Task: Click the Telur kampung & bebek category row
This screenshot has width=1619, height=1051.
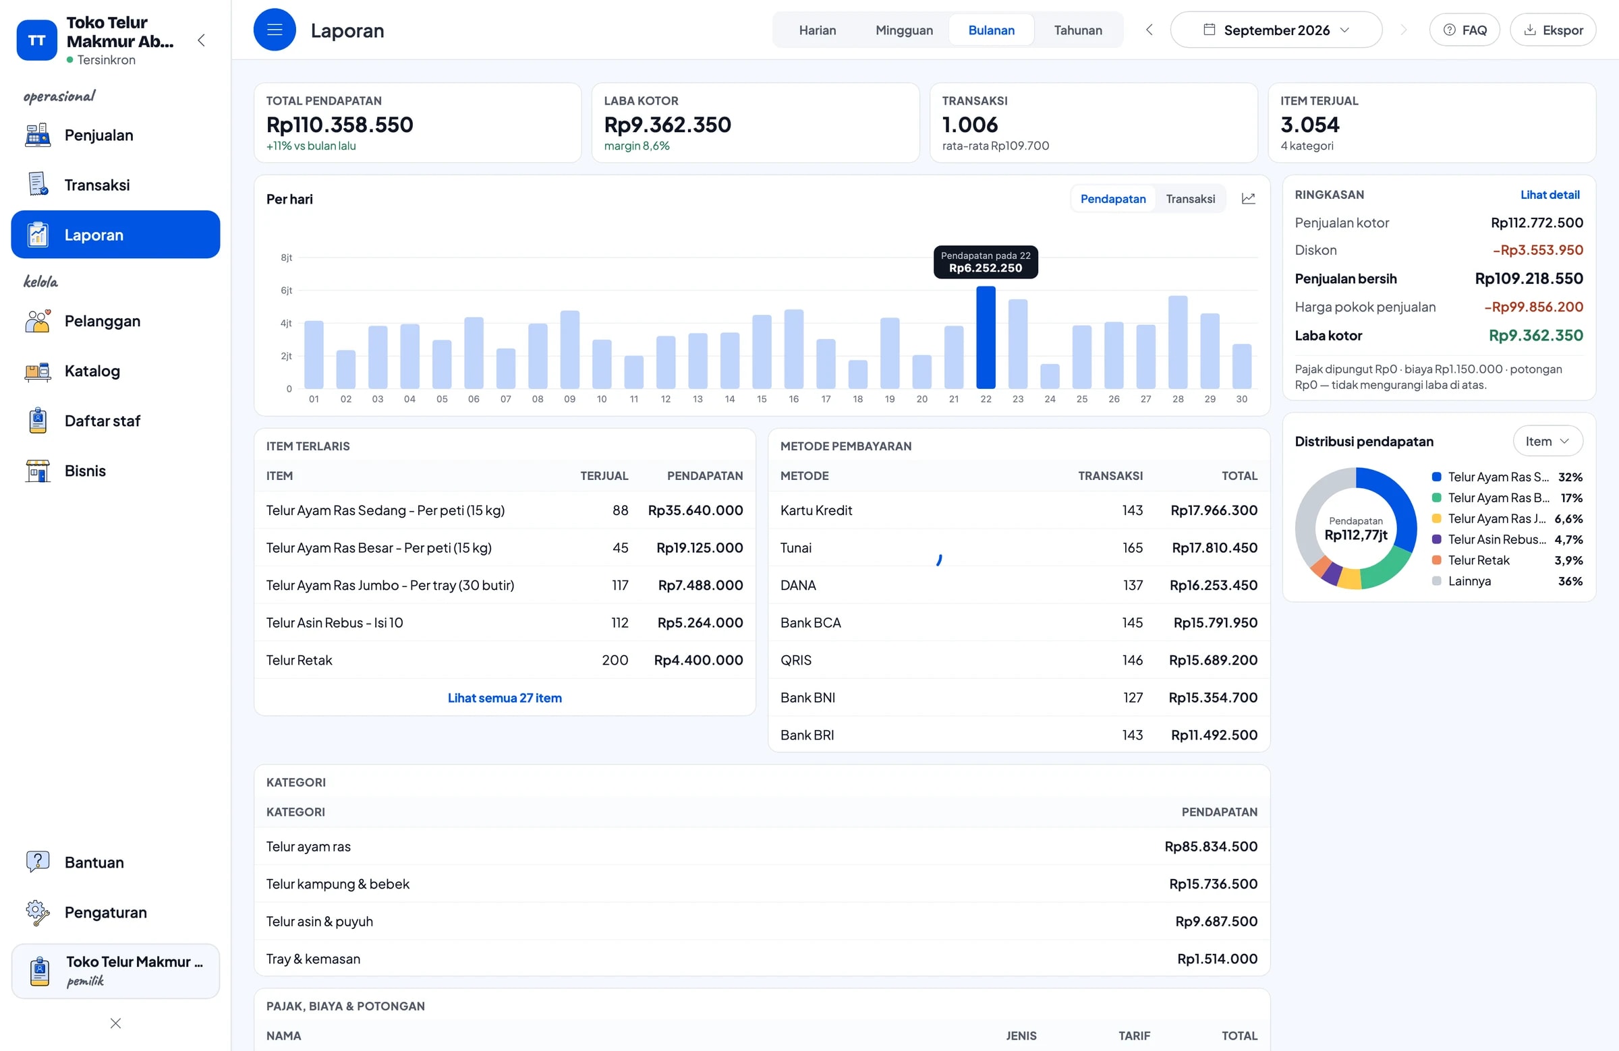Action: 762,884
